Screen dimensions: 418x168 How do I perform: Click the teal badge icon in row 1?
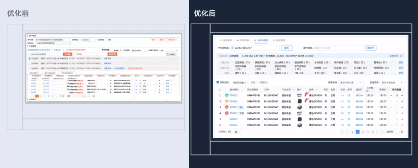click(x=227, y=95)
